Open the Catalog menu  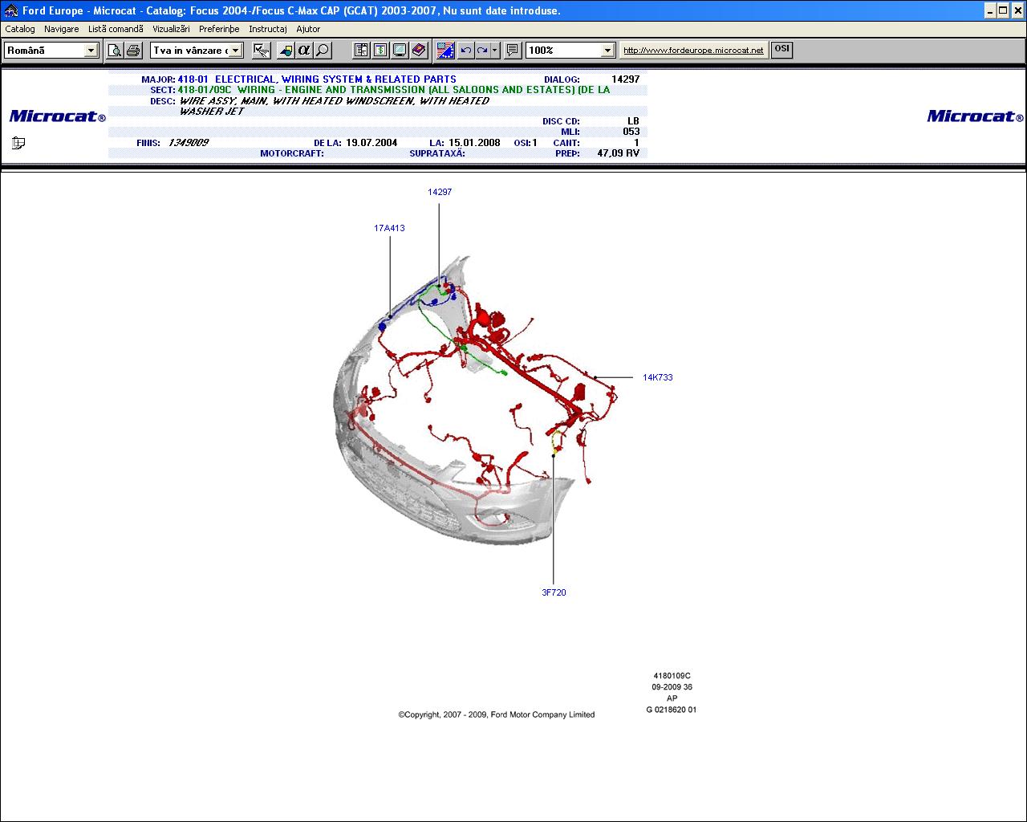(x=20, y=29)
